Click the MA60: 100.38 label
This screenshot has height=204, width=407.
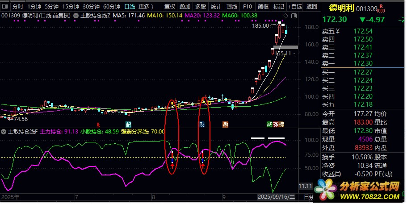point(240,16)
